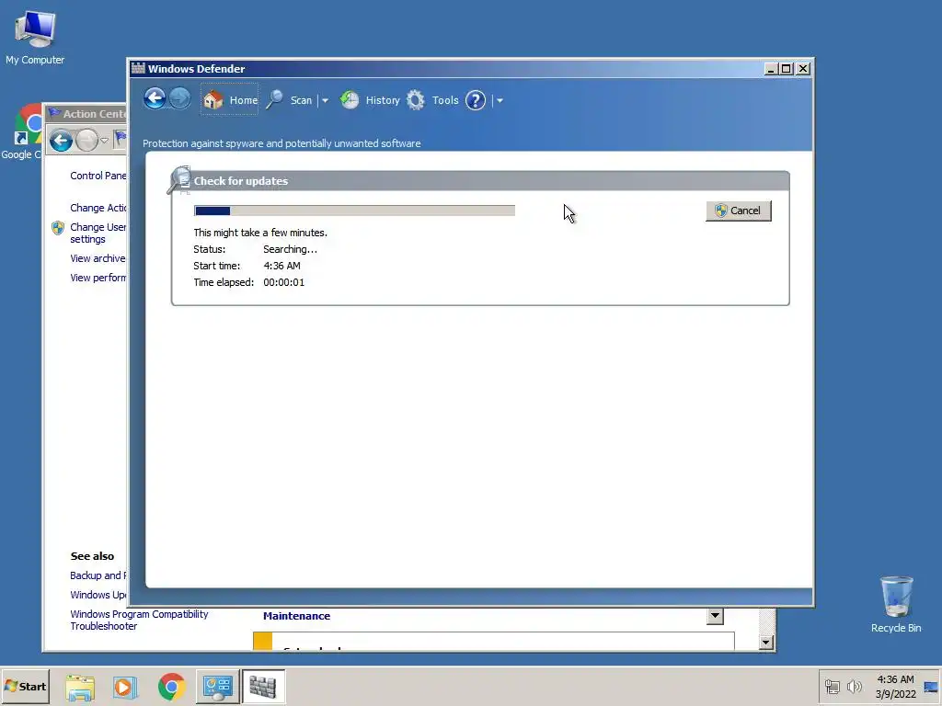This screenshot has width=942, height=706.
Task: Switch to Windows Defender taskbar button
Action: pos(263,687)
